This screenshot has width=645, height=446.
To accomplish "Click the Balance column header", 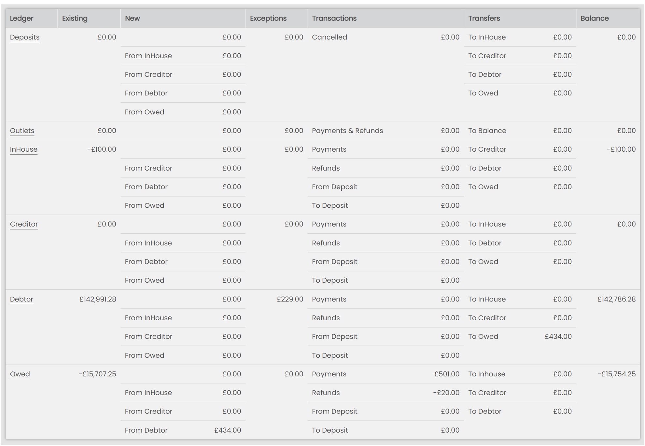I will [594, 18].
